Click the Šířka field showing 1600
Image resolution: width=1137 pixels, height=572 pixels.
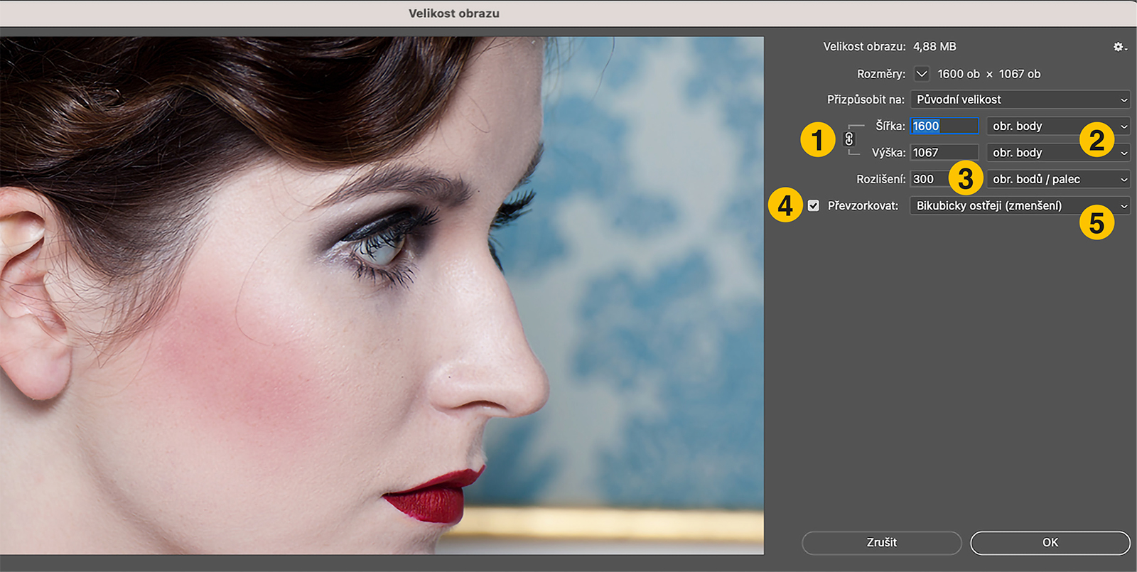(944, 126)
